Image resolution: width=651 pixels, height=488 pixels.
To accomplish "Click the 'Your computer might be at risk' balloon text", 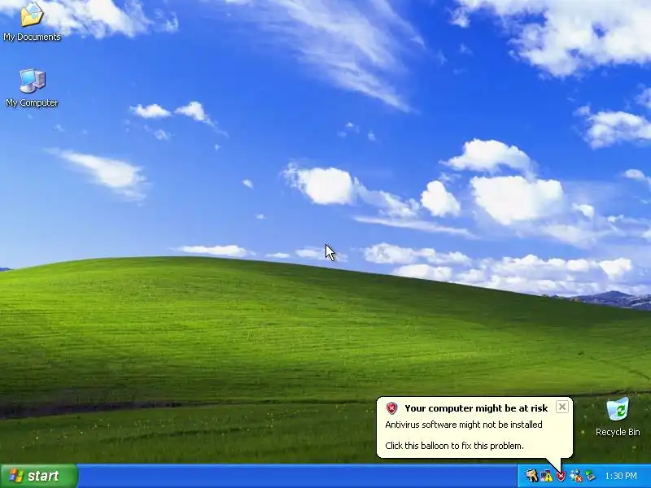I will click(x=476, y=408).
